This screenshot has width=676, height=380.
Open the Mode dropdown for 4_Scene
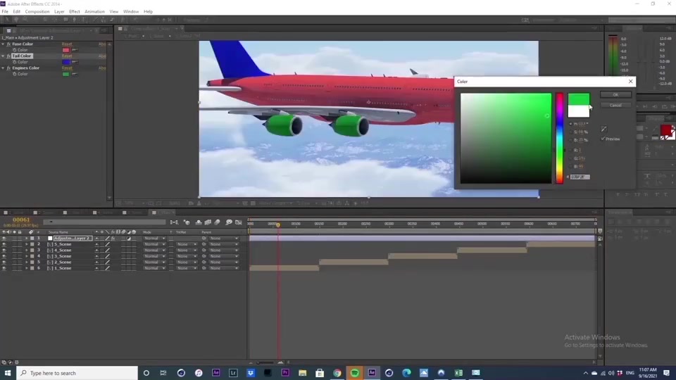pos(154,251)
